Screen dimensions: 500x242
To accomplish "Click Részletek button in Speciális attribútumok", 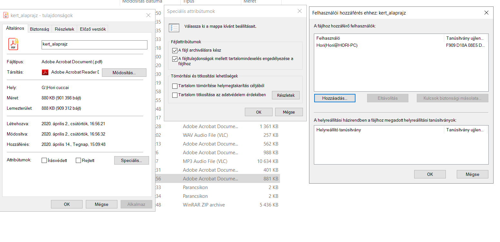I will tap(286, 95).
